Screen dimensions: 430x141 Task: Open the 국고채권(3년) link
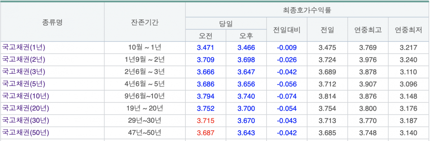click(24, 72)
